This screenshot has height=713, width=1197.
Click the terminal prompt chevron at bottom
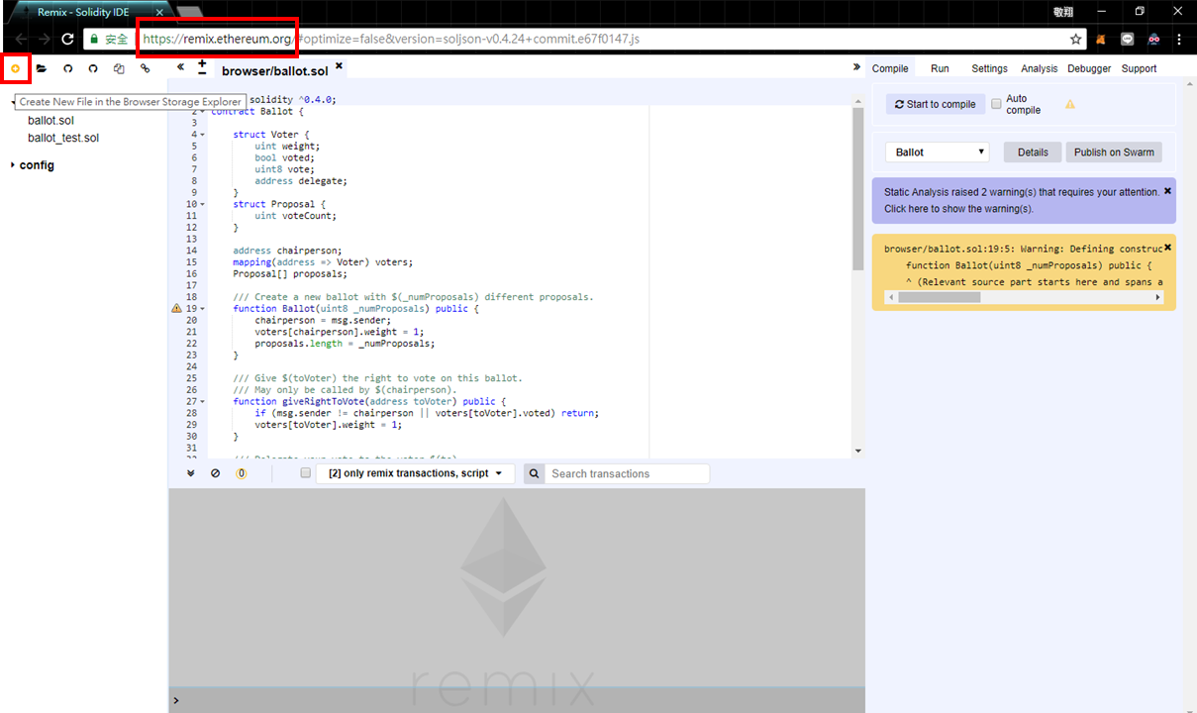pyautogui.click(x=176, y=701)
